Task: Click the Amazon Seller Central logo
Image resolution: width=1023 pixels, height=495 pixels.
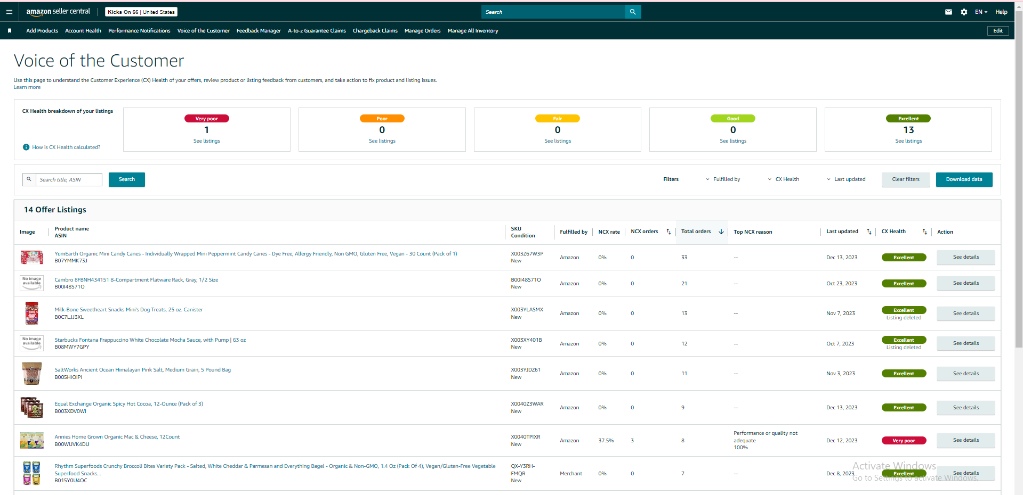Action: click(58, 12)
